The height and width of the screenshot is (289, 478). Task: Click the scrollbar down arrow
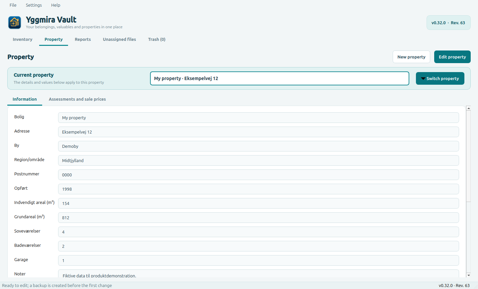coord(468,275)
